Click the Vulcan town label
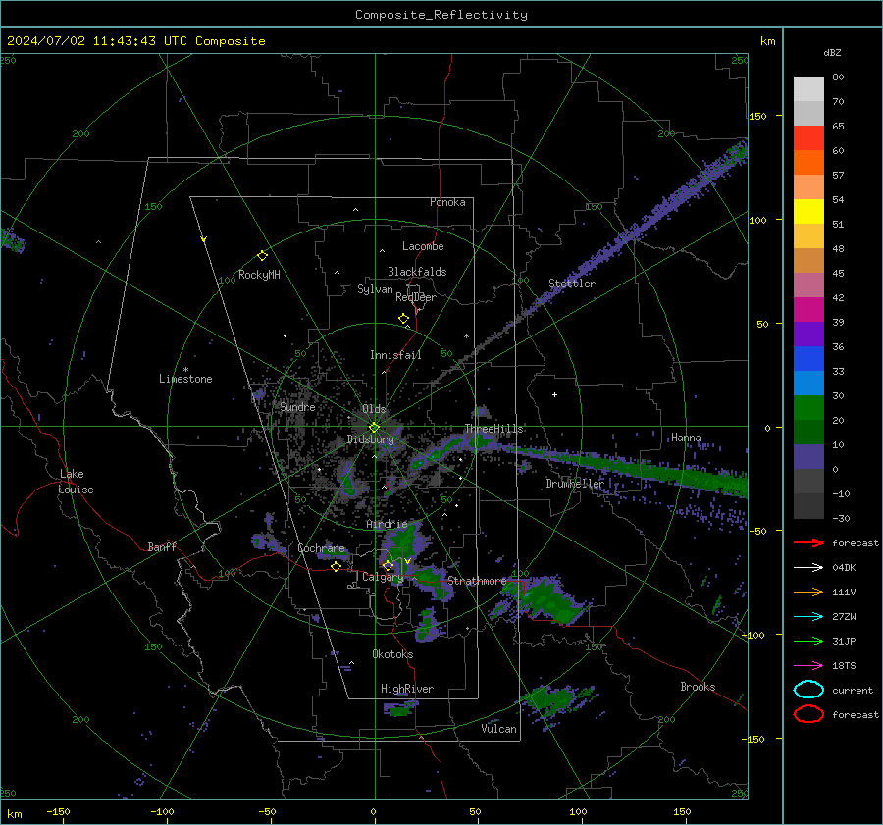This screenshot has width=883, height=825. 499,729
